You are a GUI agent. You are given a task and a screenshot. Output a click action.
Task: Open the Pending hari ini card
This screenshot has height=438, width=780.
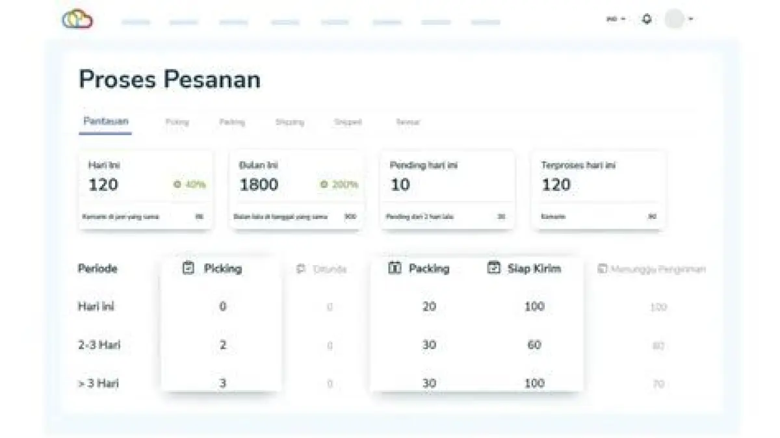447,188
